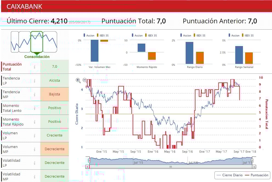The height and width of the screenshot is (182, 272).
Task: Toggle Accion legend in Rango Semanal chart
Action: click(x=234, y=35)
